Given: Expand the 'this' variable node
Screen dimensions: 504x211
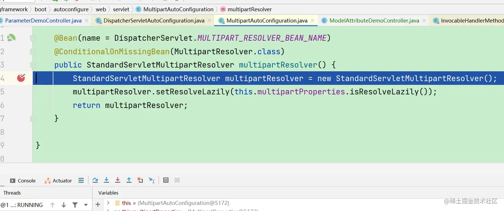Looking at the screenshot, I should click(x=108, y=203).
